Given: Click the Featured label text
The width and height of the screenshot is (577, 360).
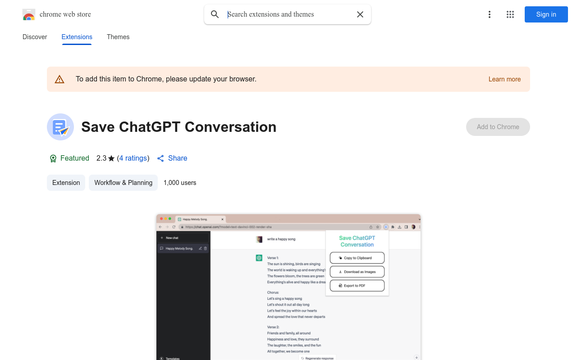Looking at the screenshot, I should [x=75, y=158].
